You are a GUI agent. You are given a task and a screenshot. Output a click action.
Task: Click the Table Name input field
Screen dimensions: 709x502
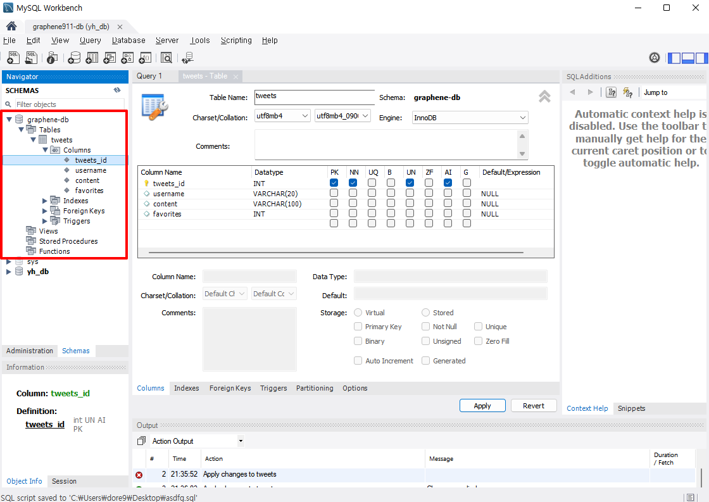tap(315, 97)
